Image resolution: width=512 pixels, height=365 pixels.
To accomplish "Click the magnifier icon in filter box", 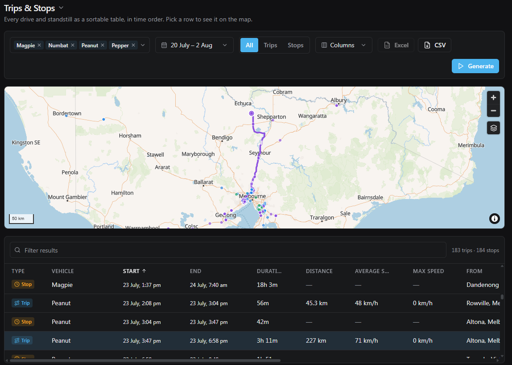I will click(18, 250).
